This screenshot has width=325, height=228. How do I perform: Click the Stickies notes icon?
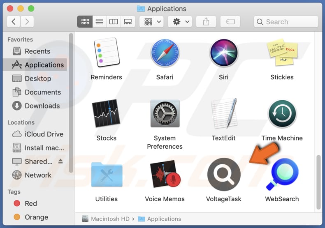282,52
